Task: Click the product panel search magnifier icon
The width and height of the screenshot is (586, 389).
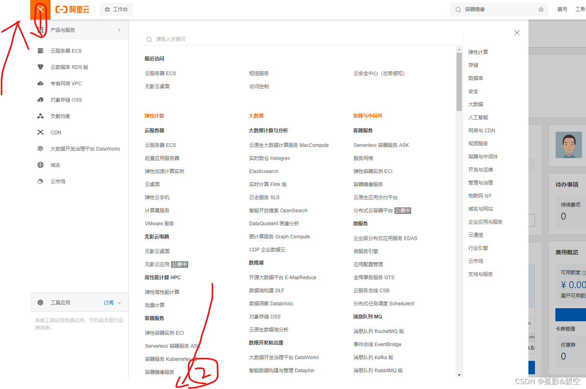Action: click(x=149, y=39)
